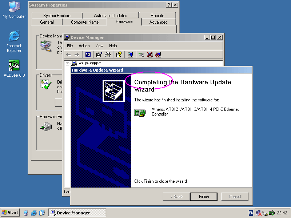This screenshot has width=291, height=218.
Task: Click the 22:42 system clock
Action: tap(282, 213)
